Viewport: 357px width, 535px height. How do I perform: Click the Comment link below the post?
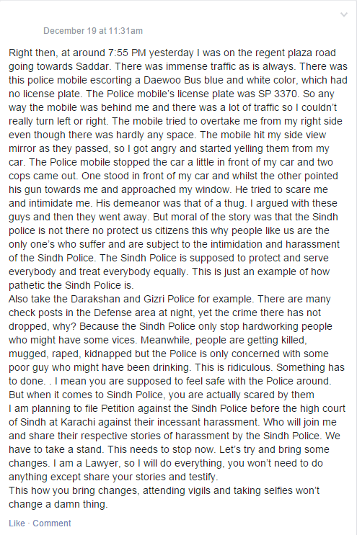[52, 523]
